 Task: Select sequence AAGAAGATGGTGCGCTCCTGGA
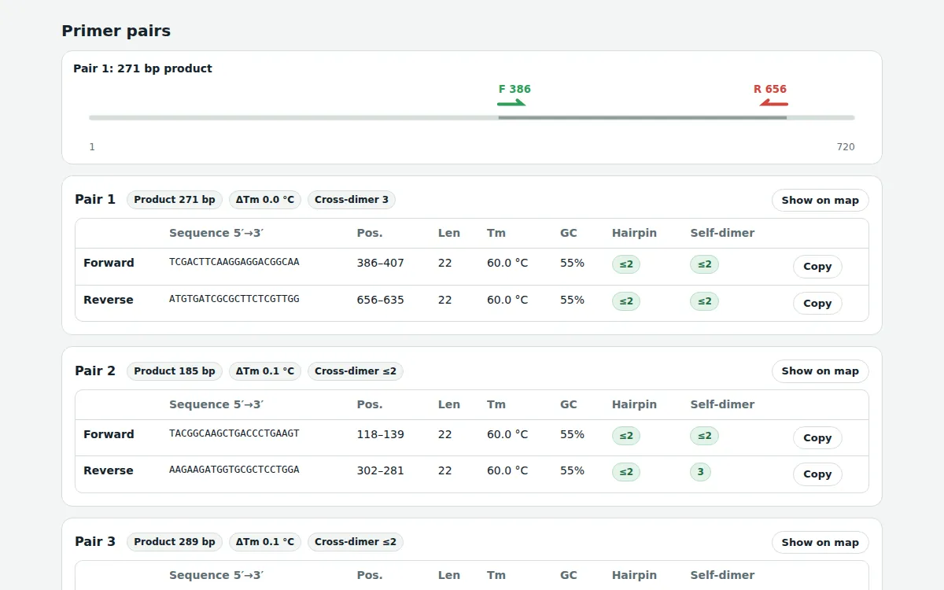(234, 470)
